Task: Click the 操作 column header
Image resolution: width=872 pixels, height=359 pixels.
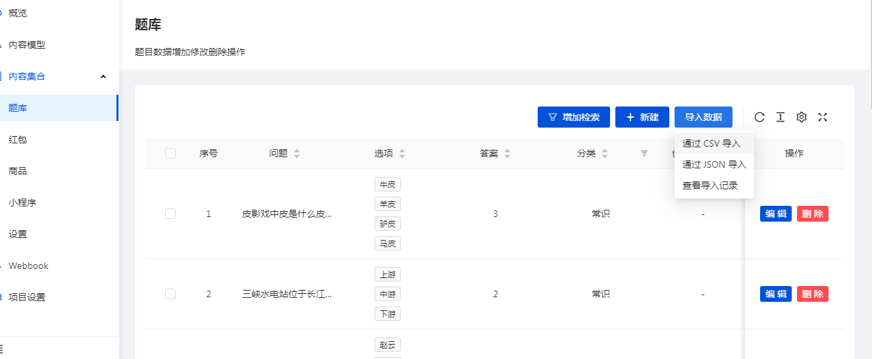Action: click(794, 153)
